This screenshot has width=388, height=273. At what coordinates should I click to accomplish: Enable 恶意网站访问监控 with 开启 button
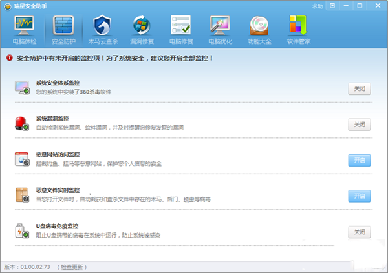(x=360, y=159)
